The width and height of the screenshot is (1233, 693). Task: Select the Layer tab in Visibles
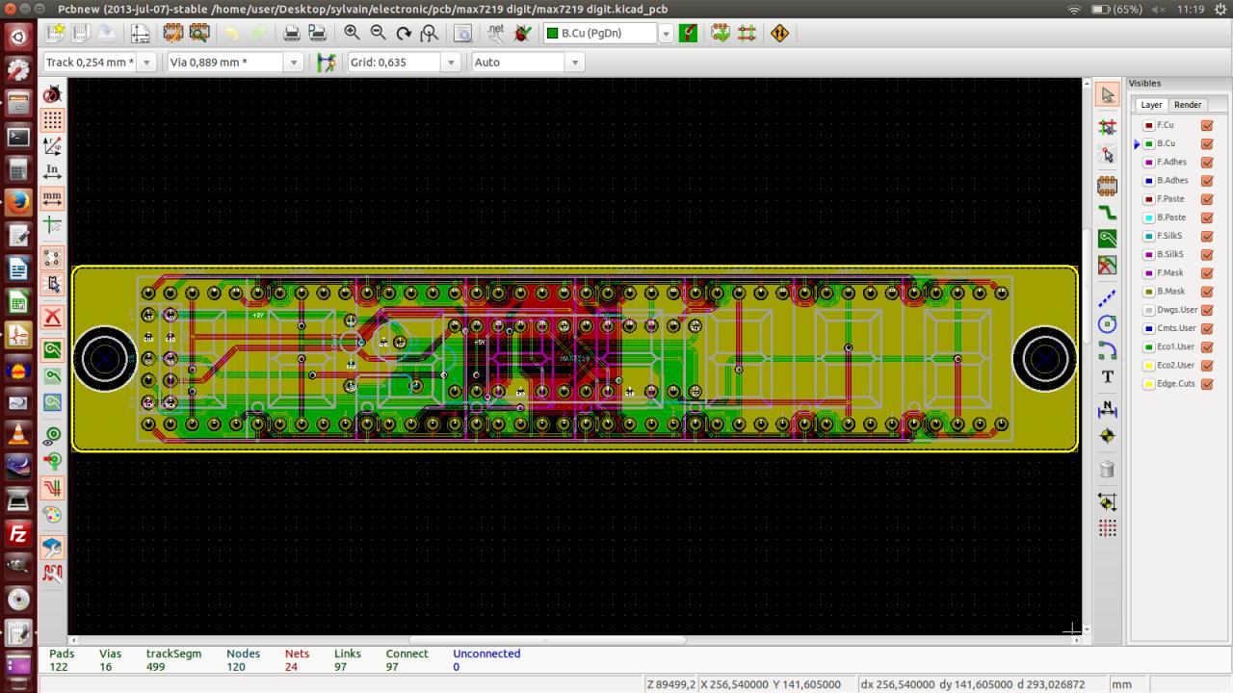pos(1151,105)
